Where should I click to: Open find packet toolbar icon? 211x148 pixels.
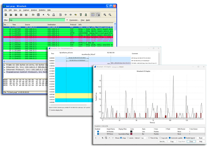point(61,15)
